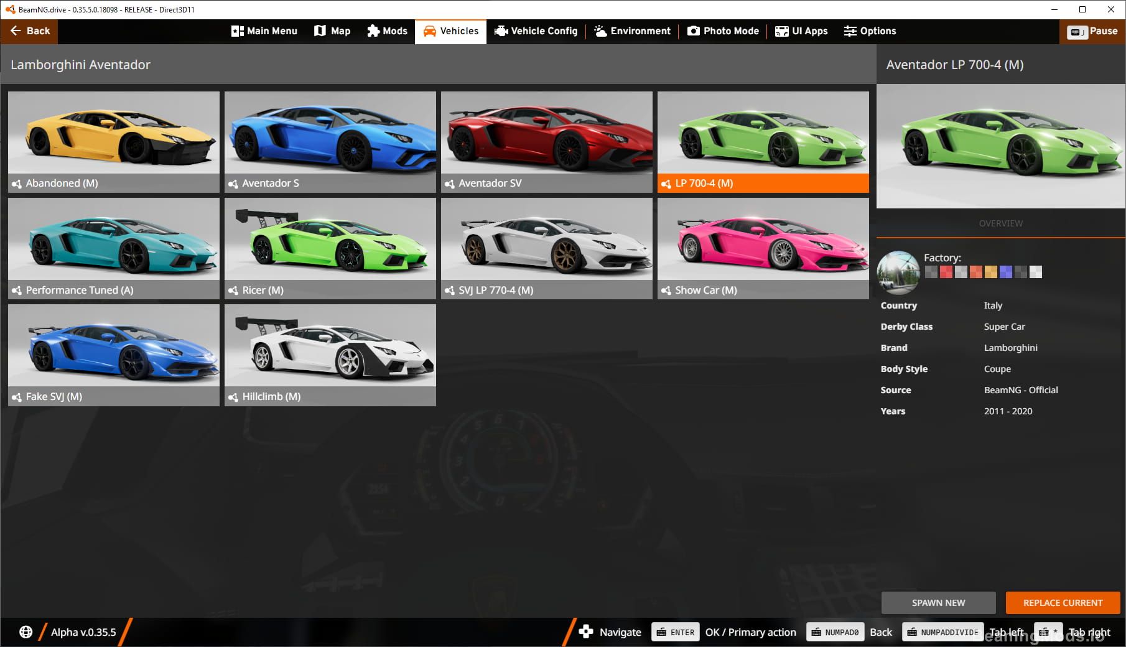Click the Derby Class value 'Super Car'
The height and width of the screenshot is (647, 1126).
click(1004, 327)
